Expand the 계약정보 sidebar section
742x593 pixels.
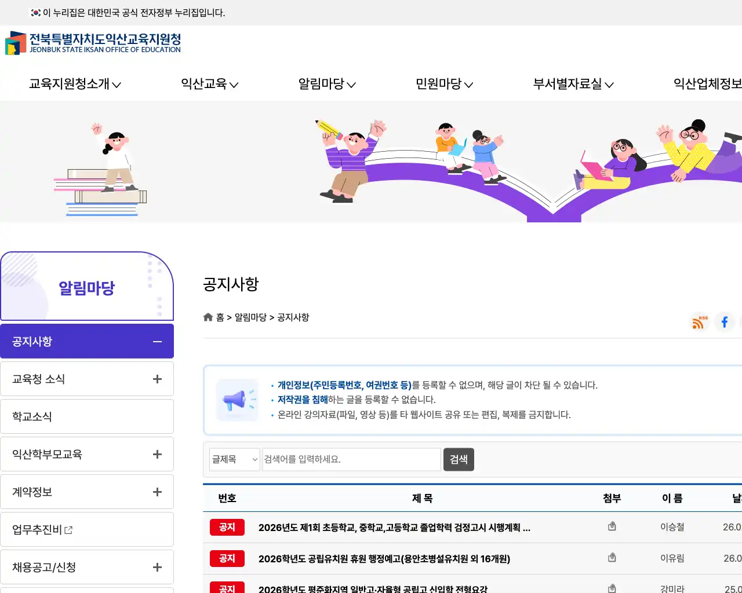click(x=157, y=492)
